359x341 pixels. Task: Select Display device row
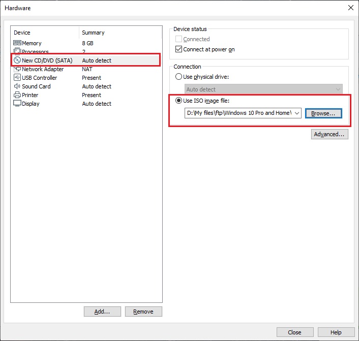(86, 104)
